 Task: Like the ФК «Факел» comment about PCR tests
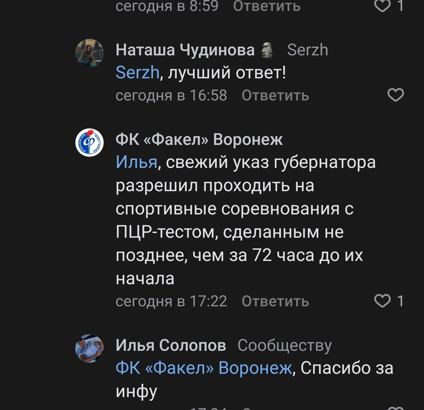point(382,301)
